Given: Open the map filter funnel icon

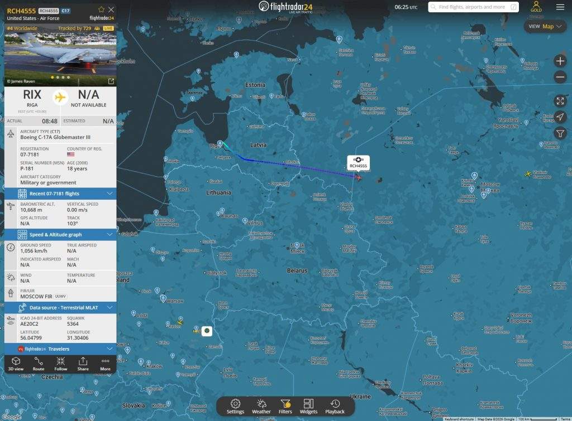Looking at the screenshot, I should coord(560,133).
